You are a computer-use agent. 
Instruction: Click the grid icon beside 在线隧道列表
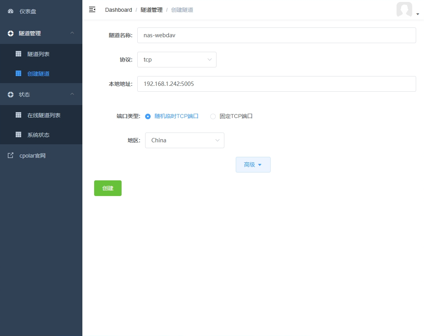tap(18, 115)
